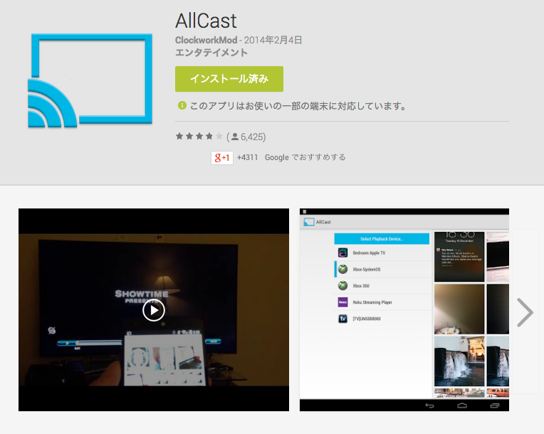Click the home icon in screenshot navbar
Screen dimensions: 544x434
(x=462, y=406)
